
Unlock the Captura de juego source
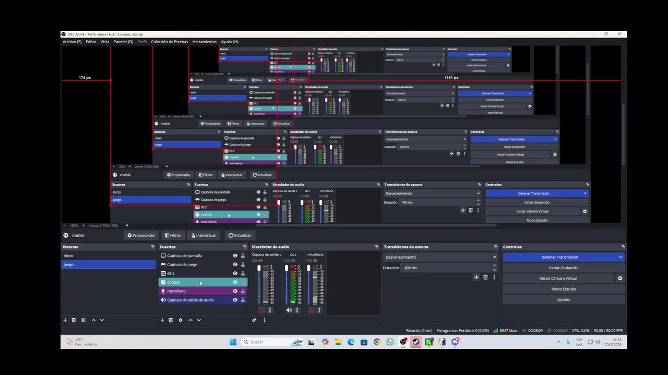[243, 265]
